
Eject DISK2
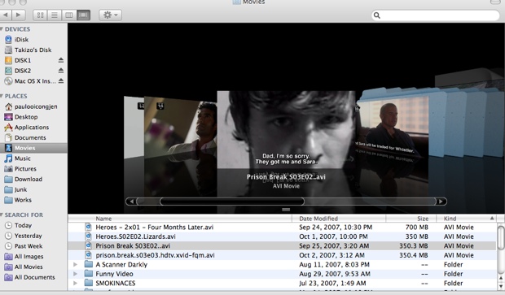coord(61,71)
